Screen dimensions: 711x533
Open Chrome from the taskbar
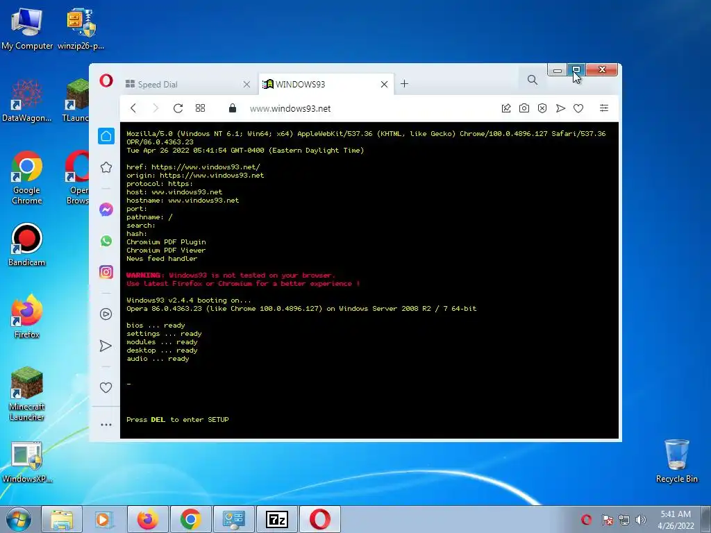pos(190,519)
